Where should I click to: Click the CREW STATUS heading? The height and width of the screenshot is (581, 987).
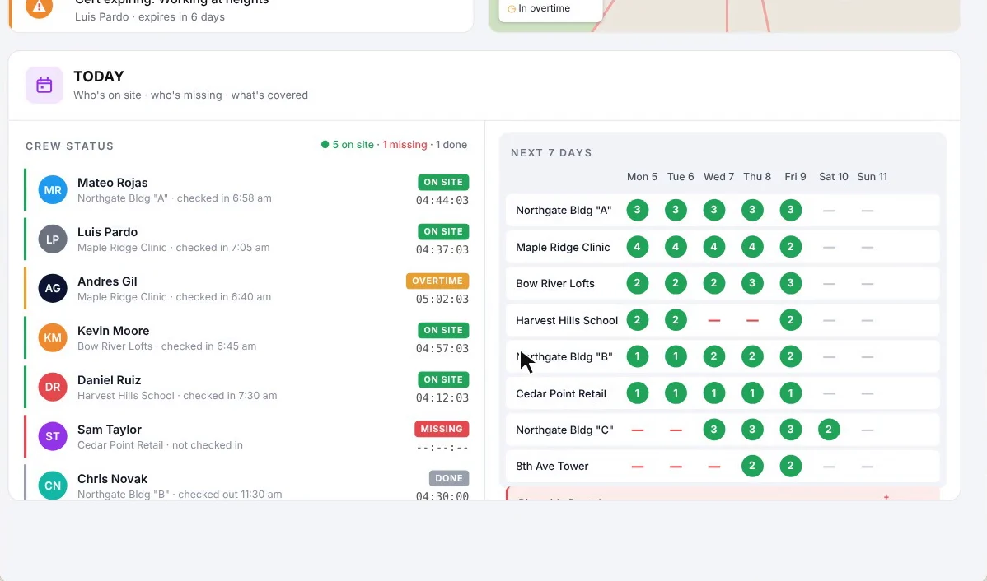70,146
